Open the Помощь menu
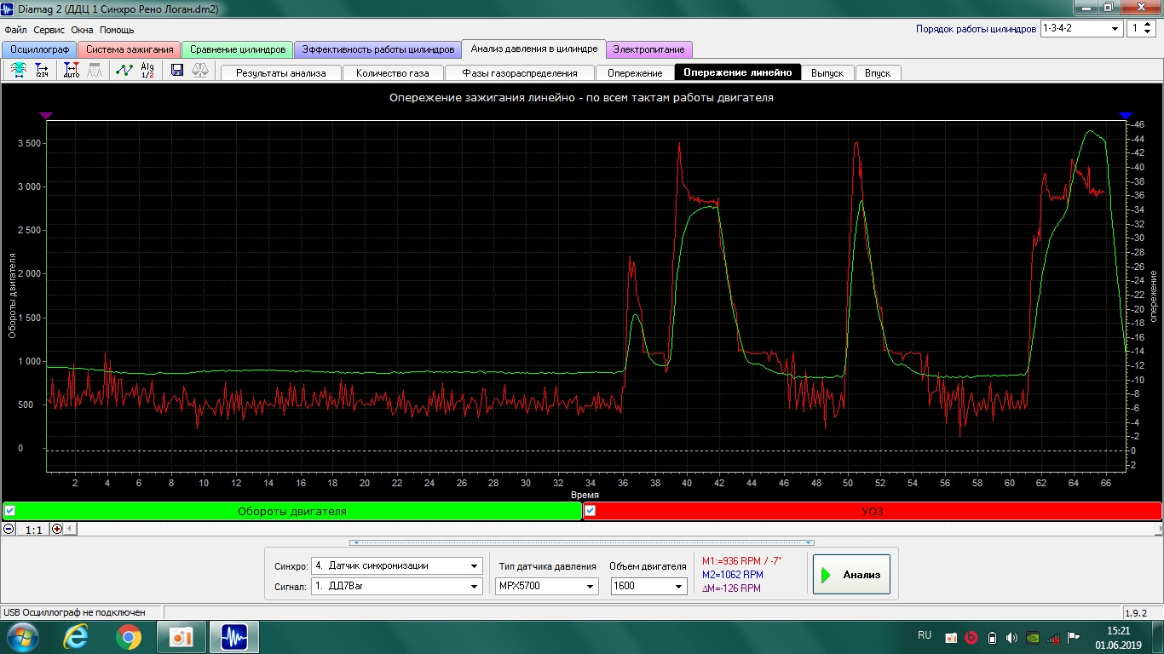Screen dimensions: 1164x654 coord(117,29)
